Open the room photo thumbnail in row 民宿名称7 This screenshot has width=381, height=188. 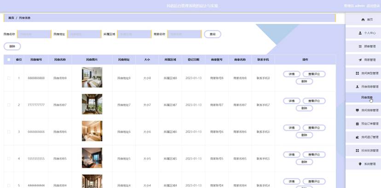pos(92,104)
